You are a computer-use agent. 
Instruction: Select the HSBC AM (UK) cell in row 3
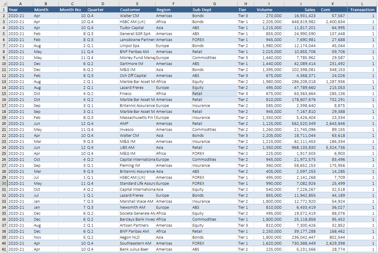pyautogui.click(x=137, y=22)
